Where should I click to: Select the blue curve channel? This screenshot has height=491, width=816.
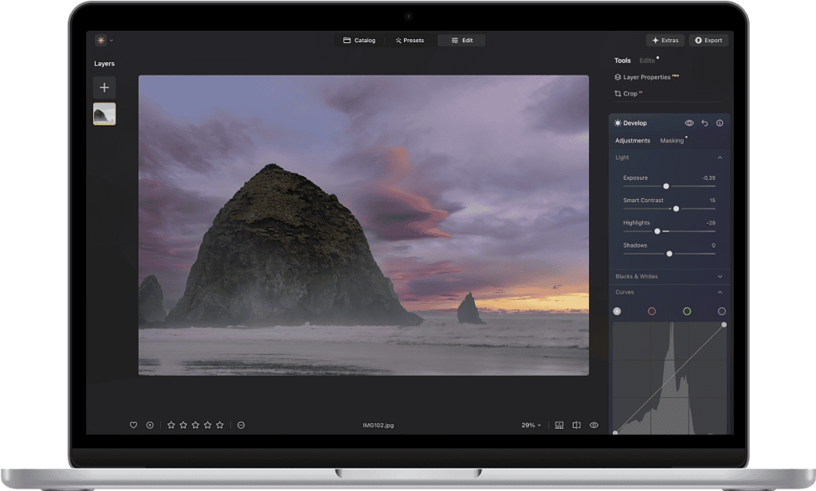[722, 311]
